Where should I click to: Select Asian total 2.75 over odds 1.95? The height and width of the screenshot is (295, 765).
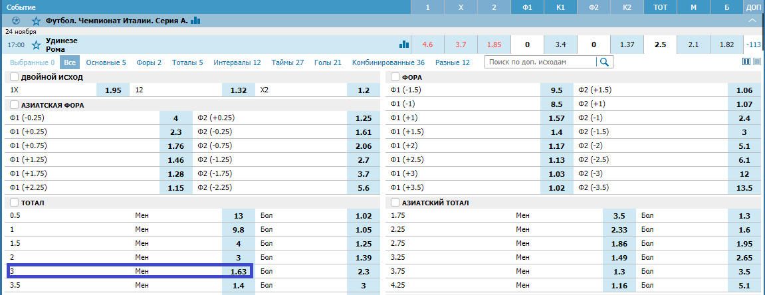(x=744, y=243)
